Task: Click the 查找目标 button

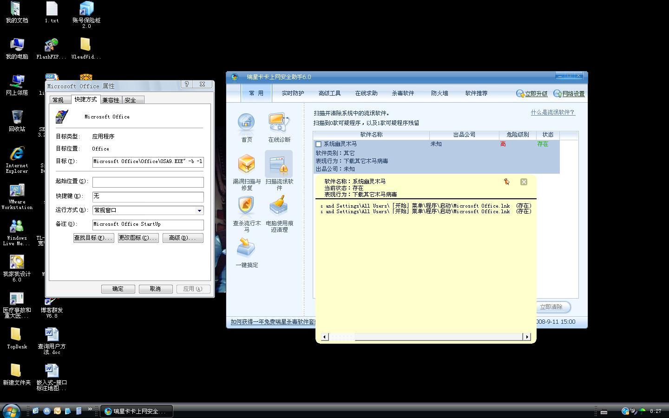Action: coord(93,238)
